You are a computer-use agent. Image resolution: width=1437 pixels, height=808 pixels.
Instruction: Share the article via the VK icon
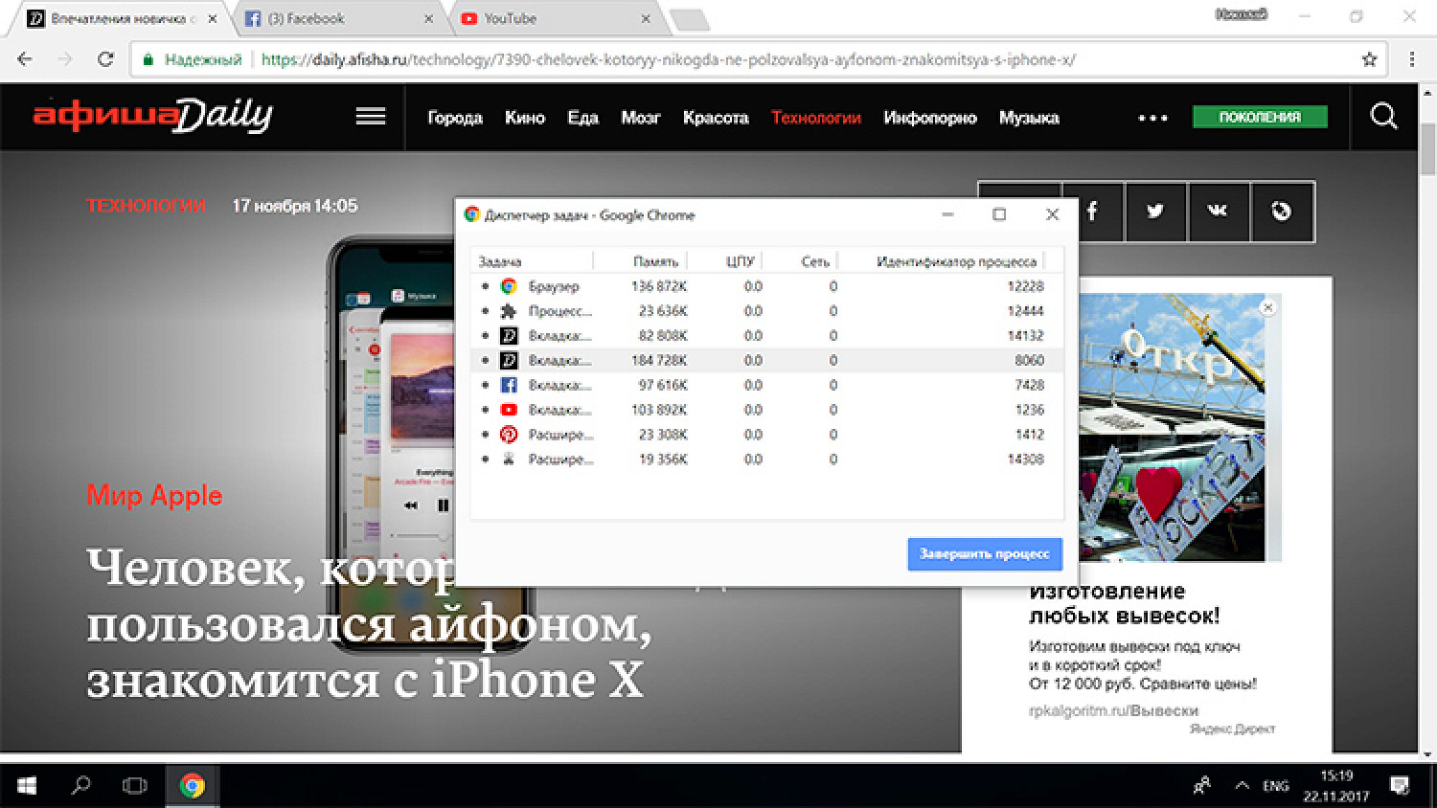click(x=1218, y=211)
